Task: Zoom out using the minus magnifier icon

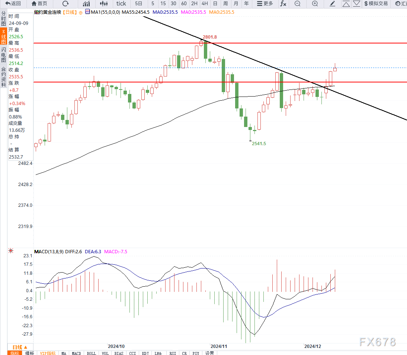Action: 297,4
